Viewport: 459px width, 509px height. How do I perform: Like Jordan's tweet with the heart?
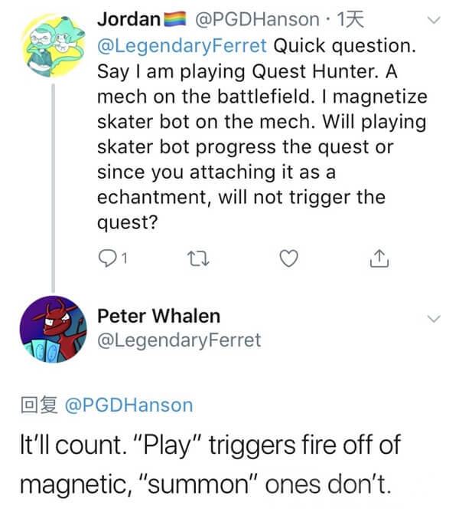(288, 260)
